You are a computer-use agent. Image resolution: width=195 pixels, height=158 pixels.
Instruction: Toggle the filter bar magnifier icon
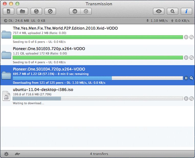173,11
